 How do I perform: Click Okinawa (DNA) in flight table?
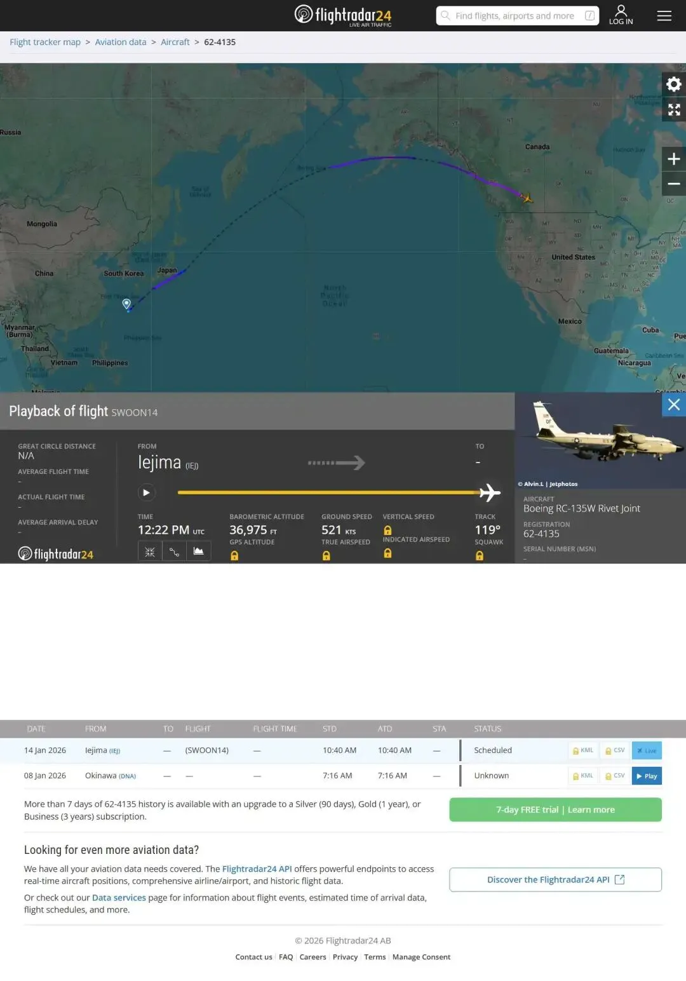[111, 776]
